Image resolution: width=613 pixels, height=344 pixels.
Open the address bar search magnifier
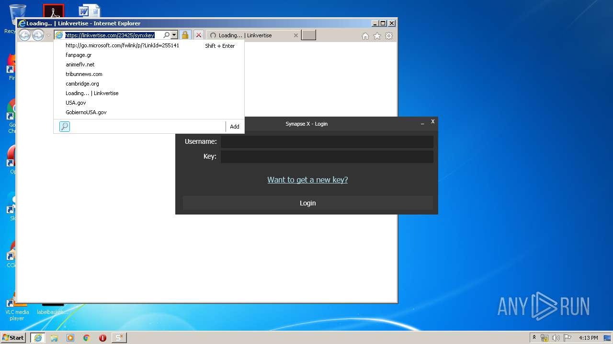[x=166, y=35]
